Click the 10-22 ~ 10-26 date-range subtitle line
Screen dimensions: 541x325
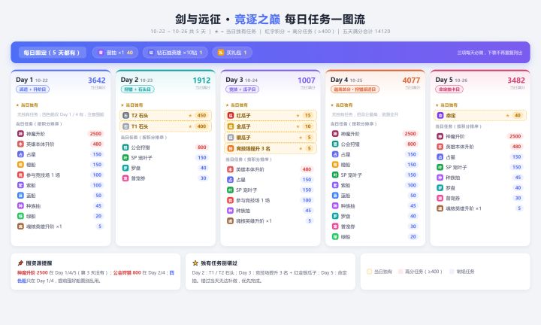(270, 32)
